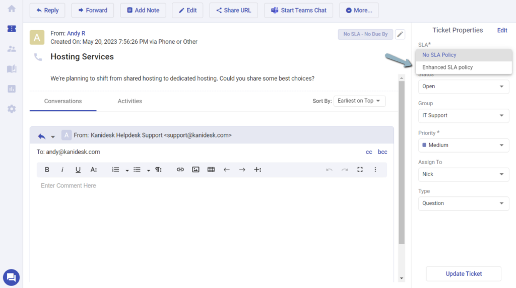Click the Update Ticket button
The width and height of the screenshot is (516, 288).
pyautogui.click(x=464, y=274)
